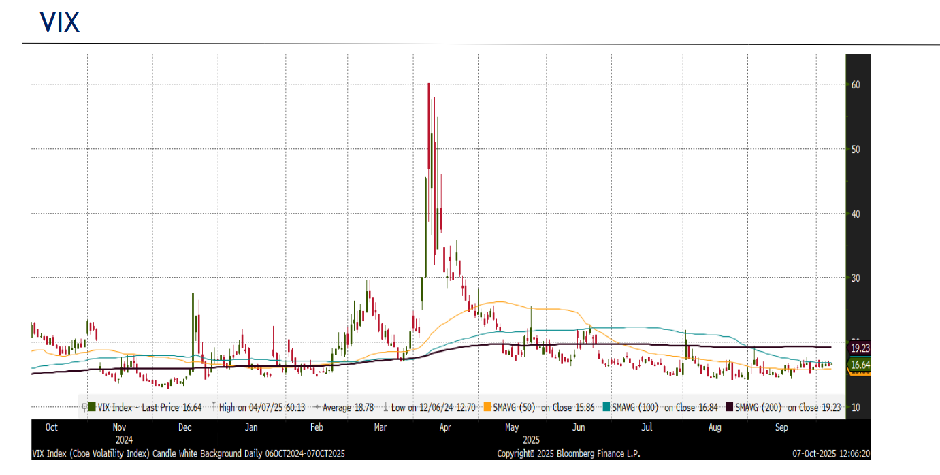Image resolution: width=940 pixels, height=475 pixels.
Task: Click the Sep label on time axis
Action: [781, 427]
